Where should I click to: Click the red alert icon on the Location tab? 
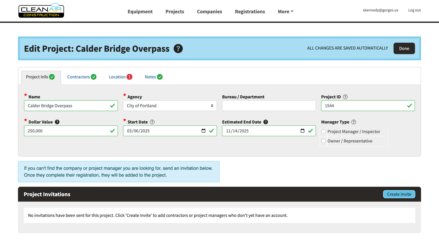point(130,77)
